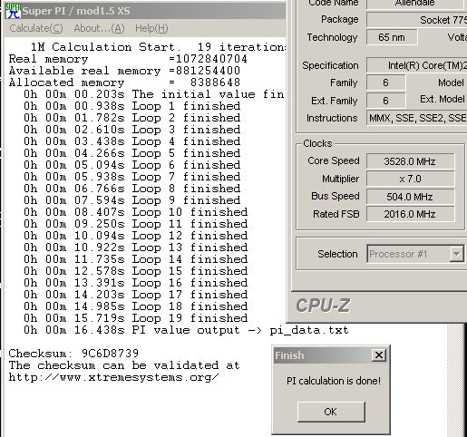This screenshot has width=467, height=437.
Task: Expand the Processor #1 selection dropdown arrow
Action: (x=456, y=254)
